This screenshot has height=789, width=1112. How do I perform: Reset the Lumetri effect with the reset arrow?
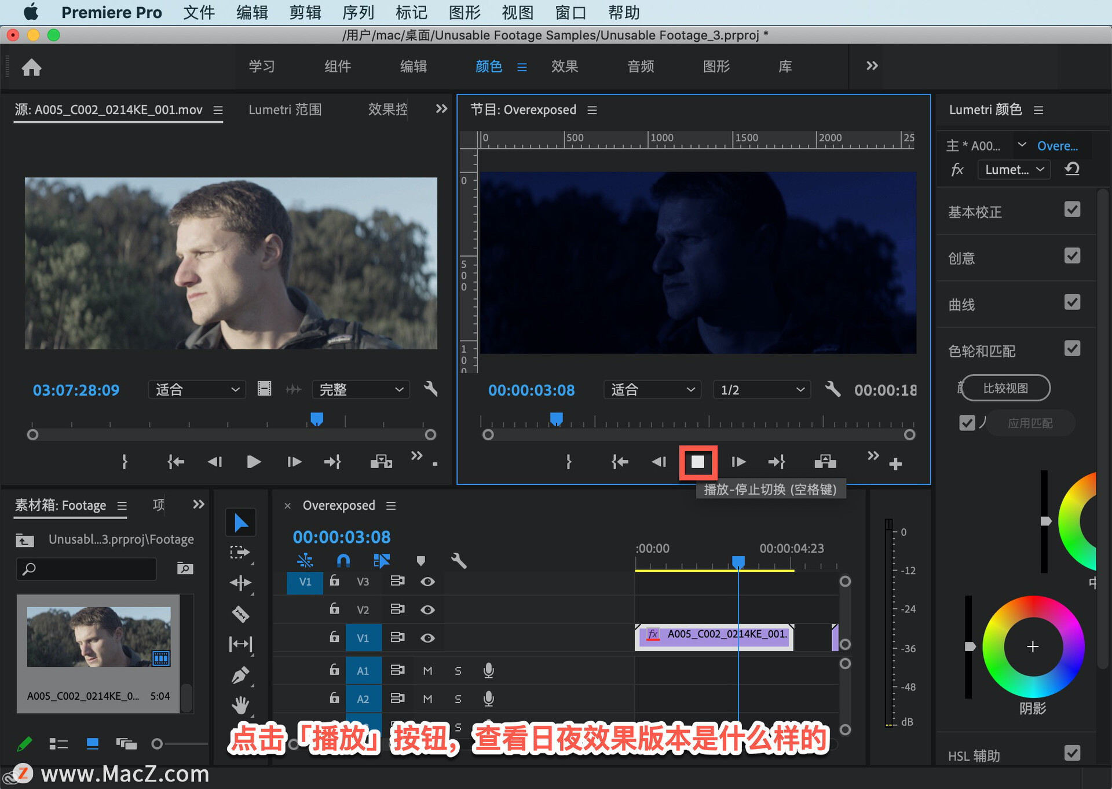point(1072,169)
